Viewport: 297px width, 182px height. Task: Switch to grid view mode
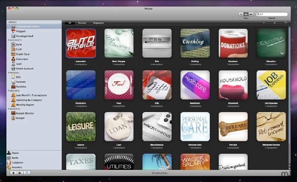(246, 14)
